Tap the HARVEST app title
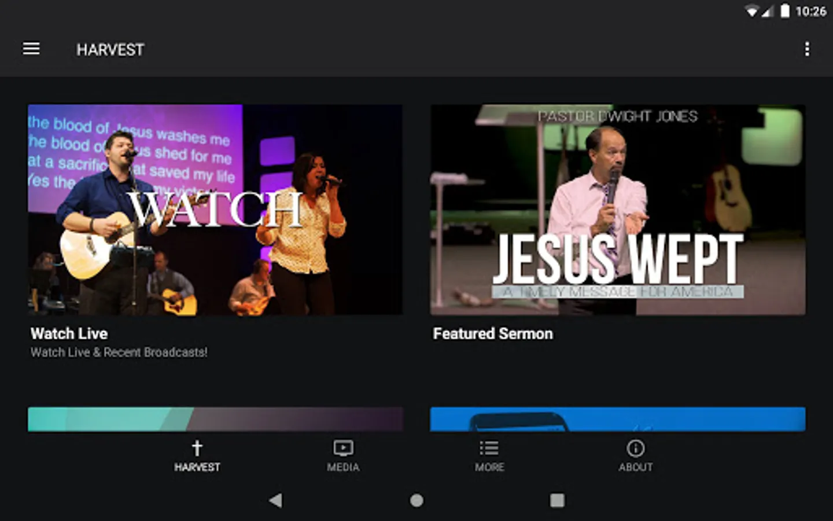Screen dimensions: 833x521 [x=110, y=50]
